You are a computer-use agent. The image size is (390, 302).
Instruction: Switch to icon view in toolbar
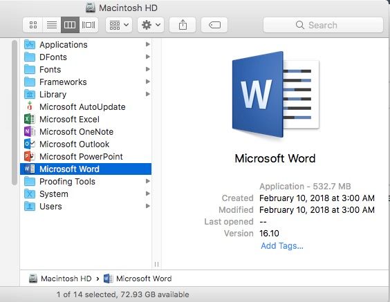[x=32, y=25]
